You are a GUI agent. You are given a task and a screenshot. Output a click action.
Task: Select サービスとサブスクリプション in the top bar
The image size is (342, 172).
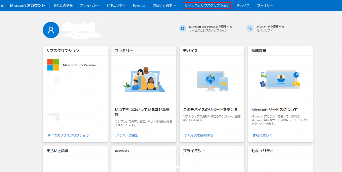tap(207, 5)
